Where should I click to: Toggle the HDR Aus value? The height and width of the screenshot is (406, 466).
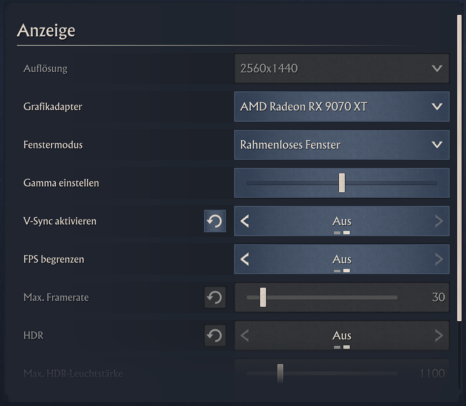pos(342,335)
